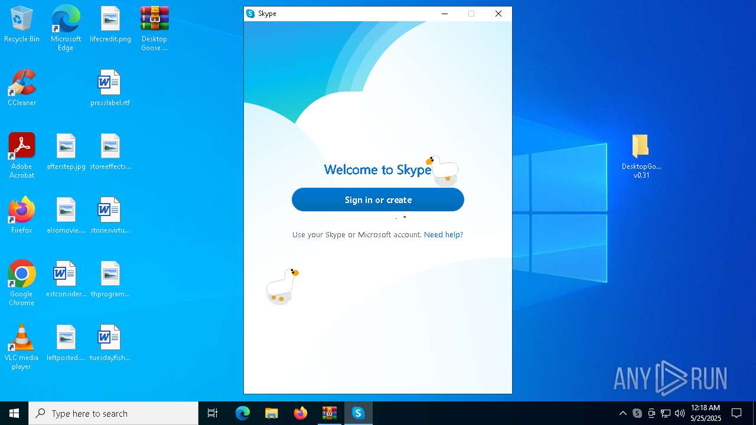
Task: Open Microsoft Edge from the taskbar
Action: 243,413
